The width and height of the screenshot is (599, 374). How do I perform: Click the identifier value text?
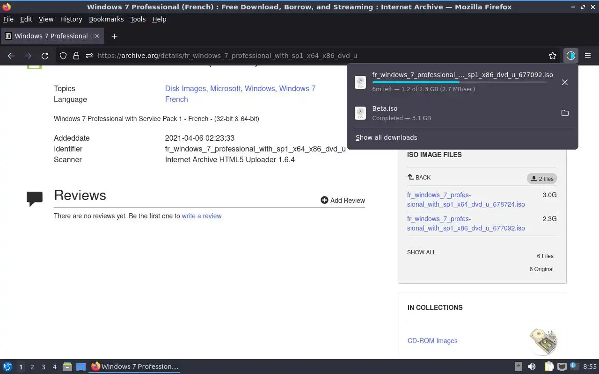click(x=256, y=149)
